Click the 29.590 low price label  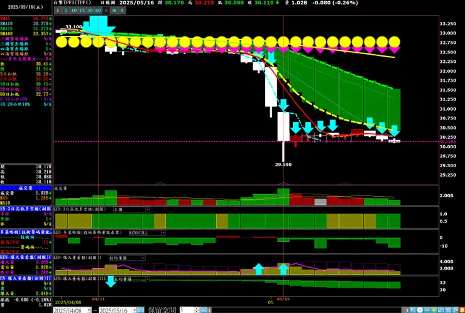pyautogui.click(x=283, y=165)
